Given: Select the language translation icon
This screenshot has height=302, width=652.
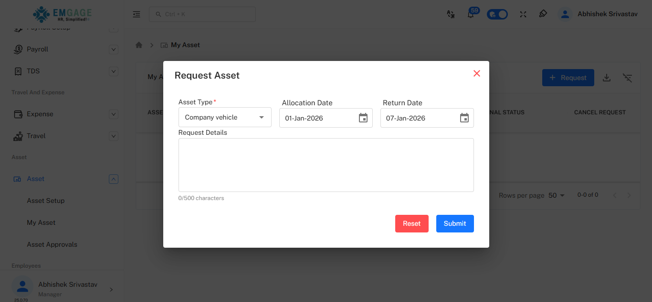Looking at the screenshot, I should click(451, 14).
